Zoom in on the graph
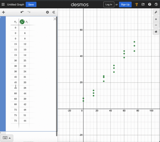 [156, 19]
